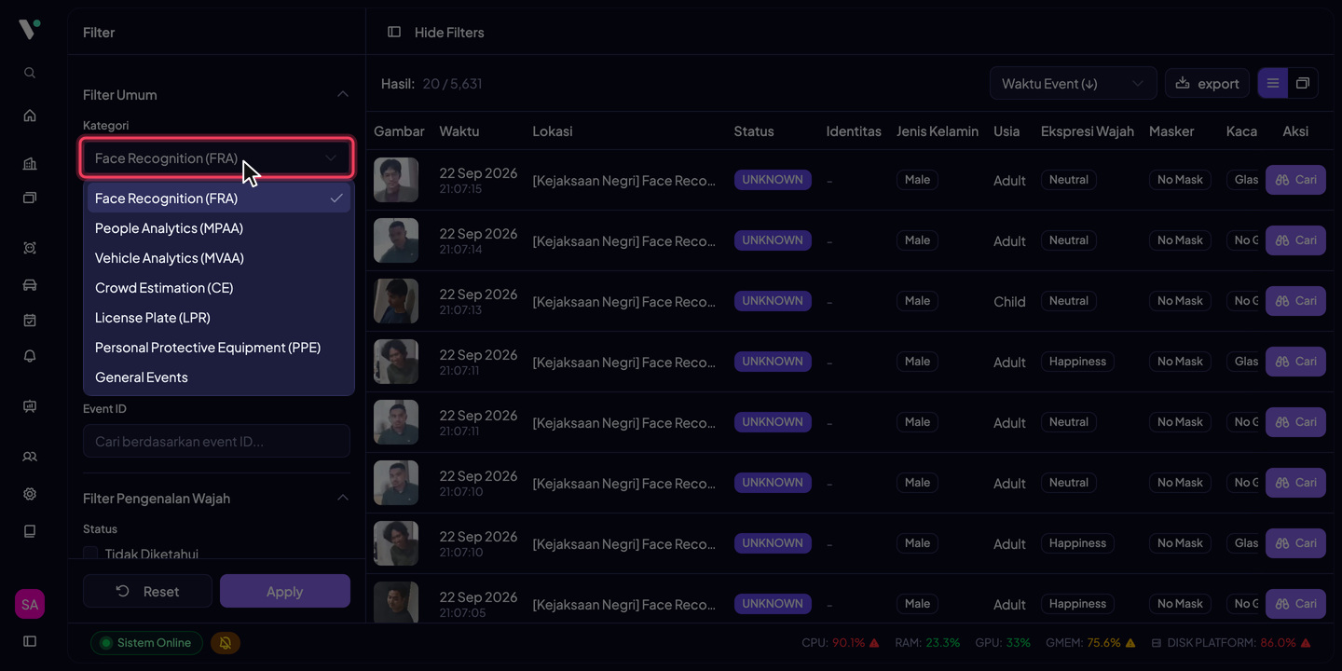
Task: Open the users icon in the sidebar
Action: pos(30,457)
